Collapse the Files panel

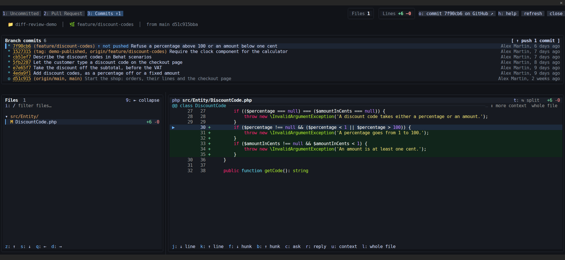coord(142,100)
